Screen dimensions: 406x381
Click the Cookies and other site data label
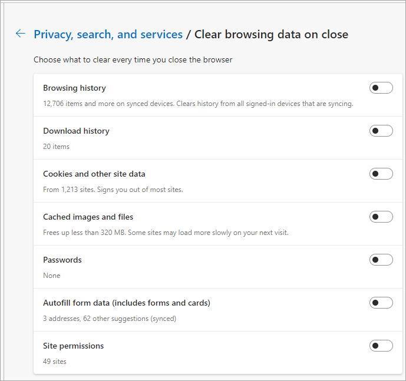[x=94, y=174]
